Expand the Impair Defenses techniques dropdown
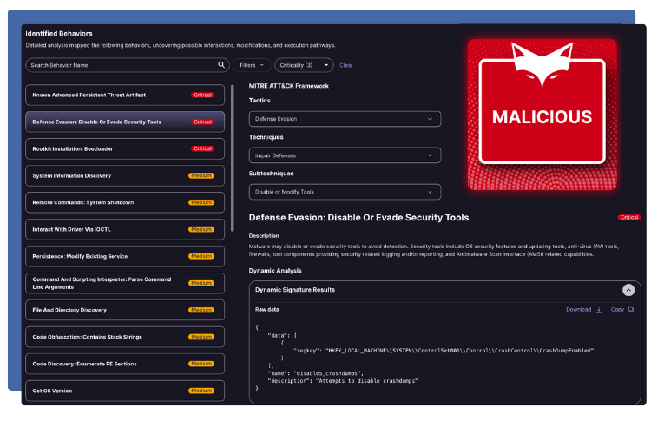This screenshot has height=434, width=651. tap(345, 155)
